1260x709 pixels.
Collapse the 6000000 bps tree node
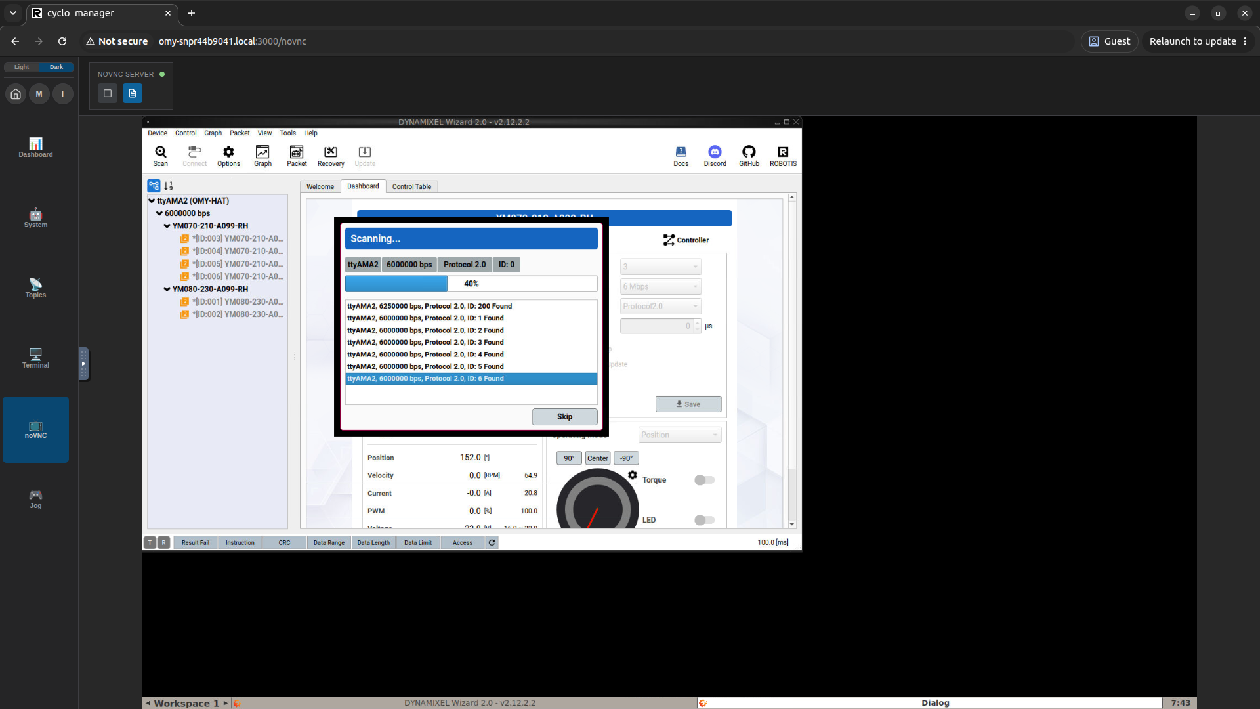point(159,213)
